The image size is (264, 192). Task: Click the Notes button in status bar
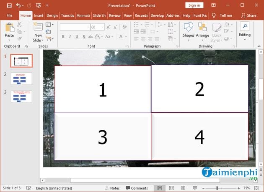pos(112,188)
